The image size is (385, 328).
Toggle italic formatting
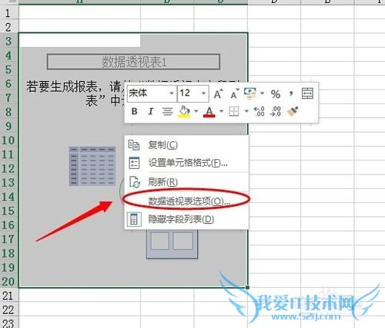(x=151, y=111)
